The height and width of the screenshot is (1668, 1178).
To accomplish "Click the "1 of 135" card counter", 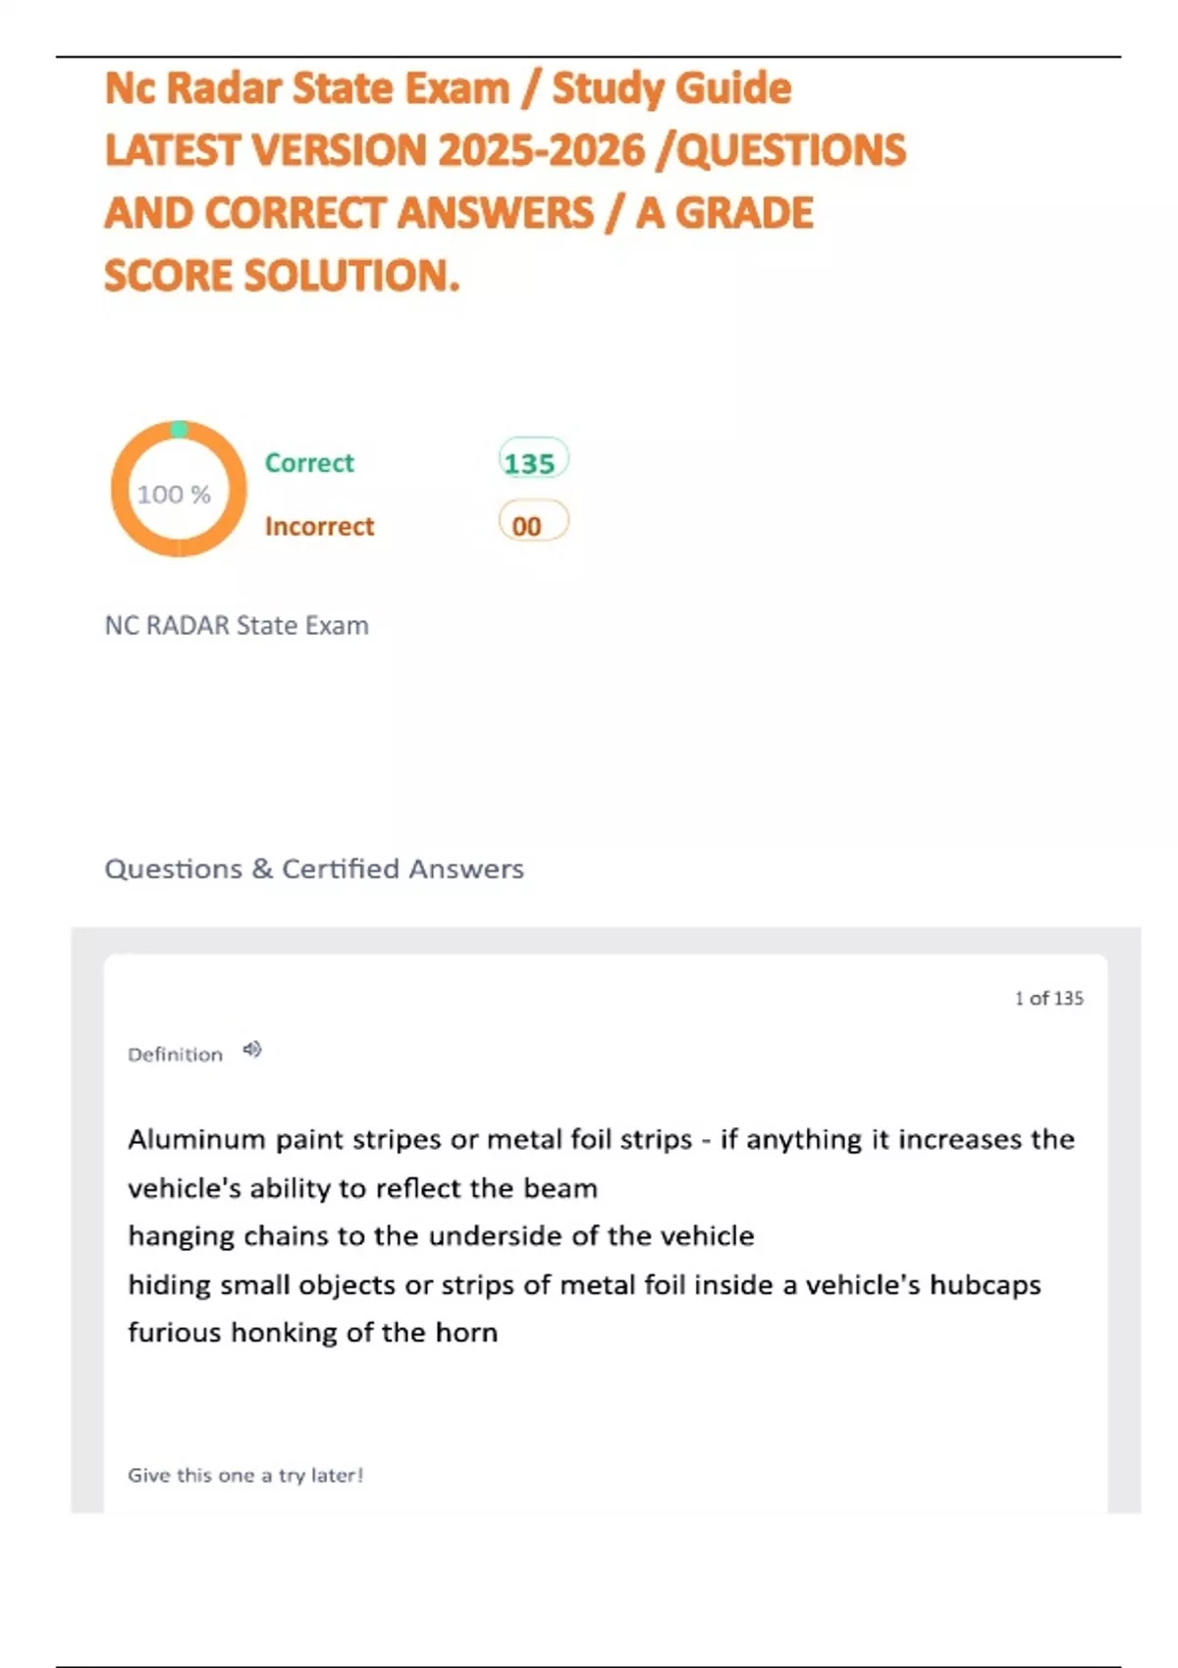I will [1048, 998].
